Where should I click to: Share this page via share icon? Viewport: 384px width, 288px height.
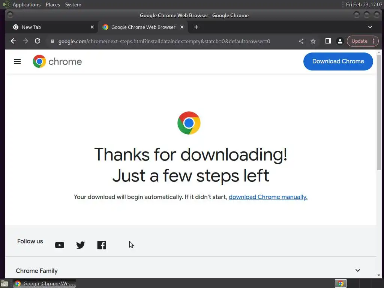(301, 41)
